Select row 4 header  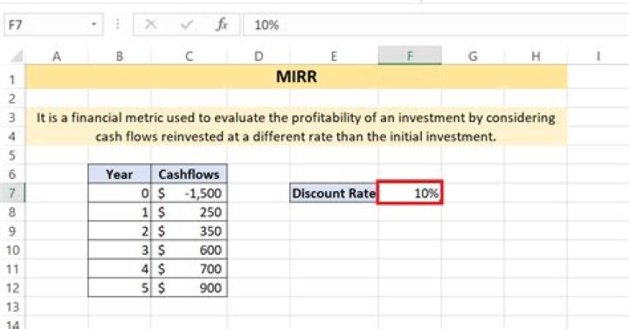tap(12, 136)
